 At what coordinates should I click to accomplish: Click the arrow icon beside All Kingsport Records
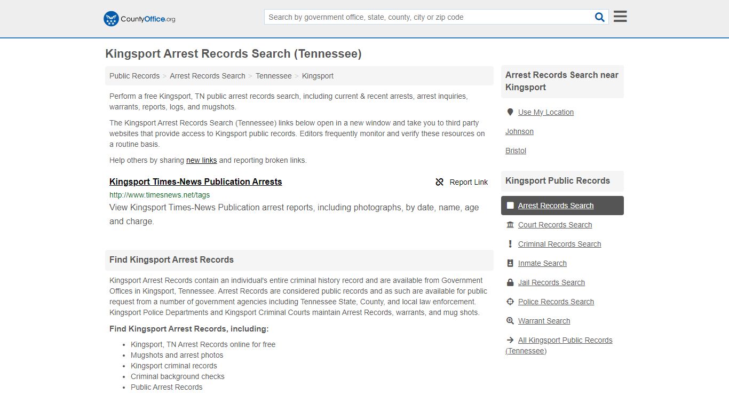[510, 340]
